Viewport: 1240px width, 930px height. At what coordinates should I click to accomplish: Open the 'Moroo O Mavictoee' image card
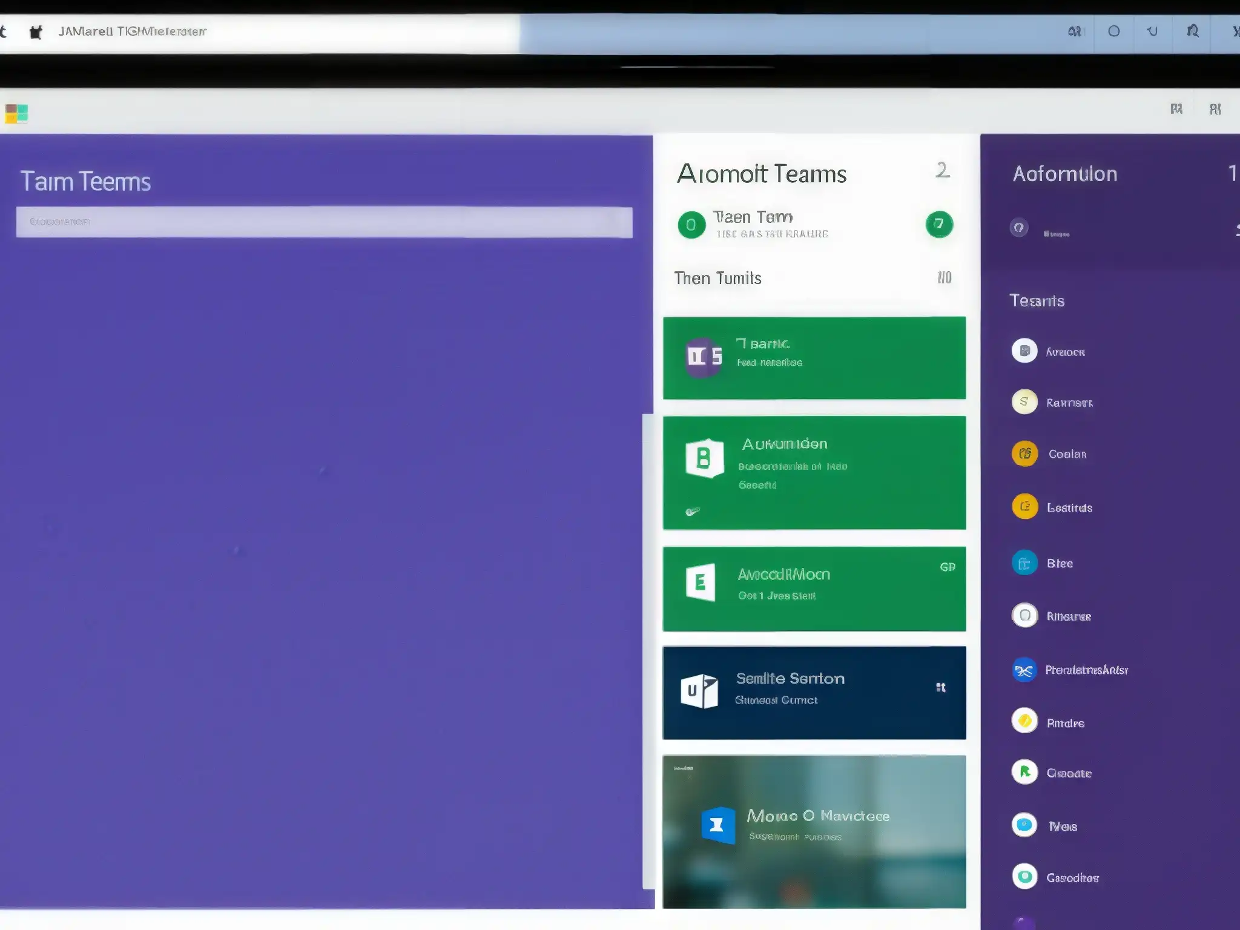814,832
